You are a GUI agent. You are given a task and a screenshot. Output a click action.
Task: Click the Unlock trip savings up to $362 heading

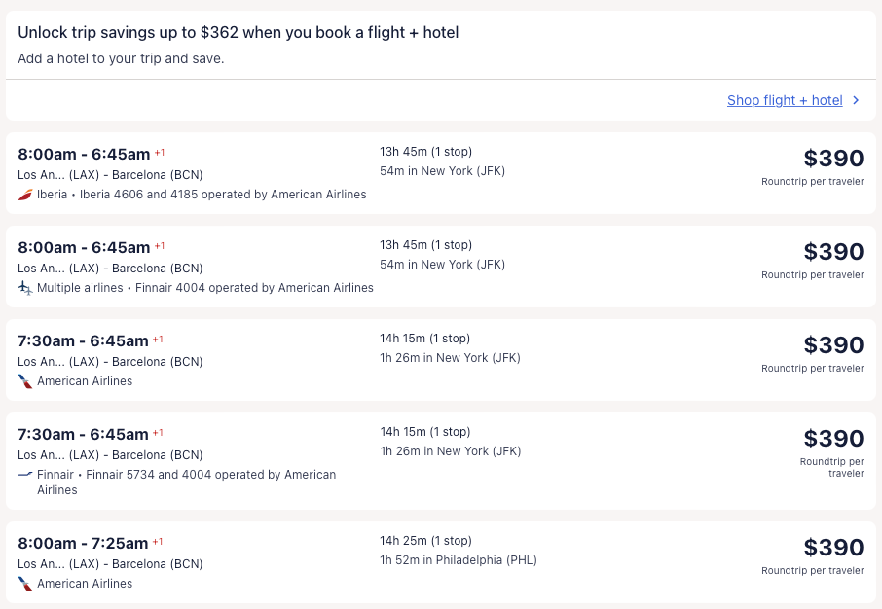pos(239,32)
